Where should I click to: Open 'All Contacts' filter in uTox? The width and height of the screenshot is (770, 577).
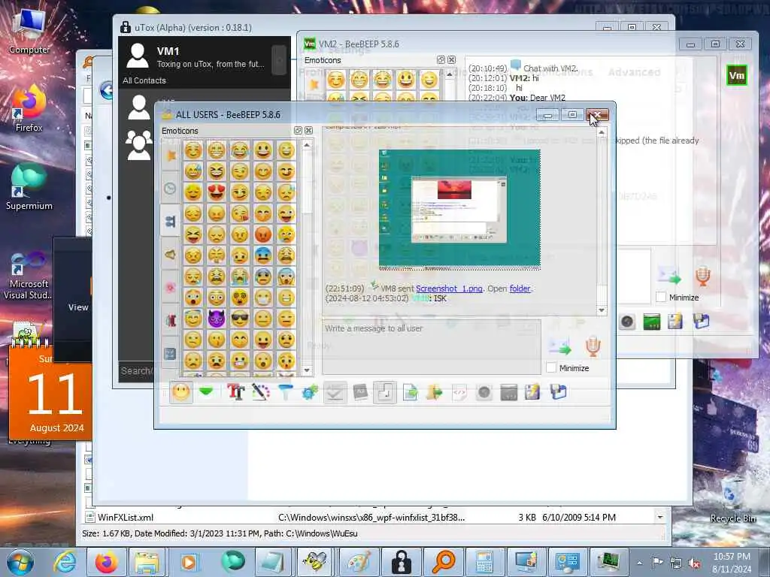pos(144,80)
